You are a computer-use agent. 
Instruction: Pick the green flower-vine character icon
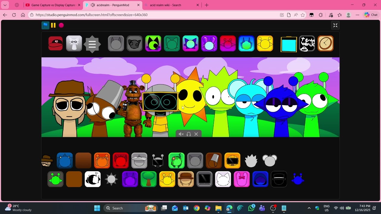(177, 160)
